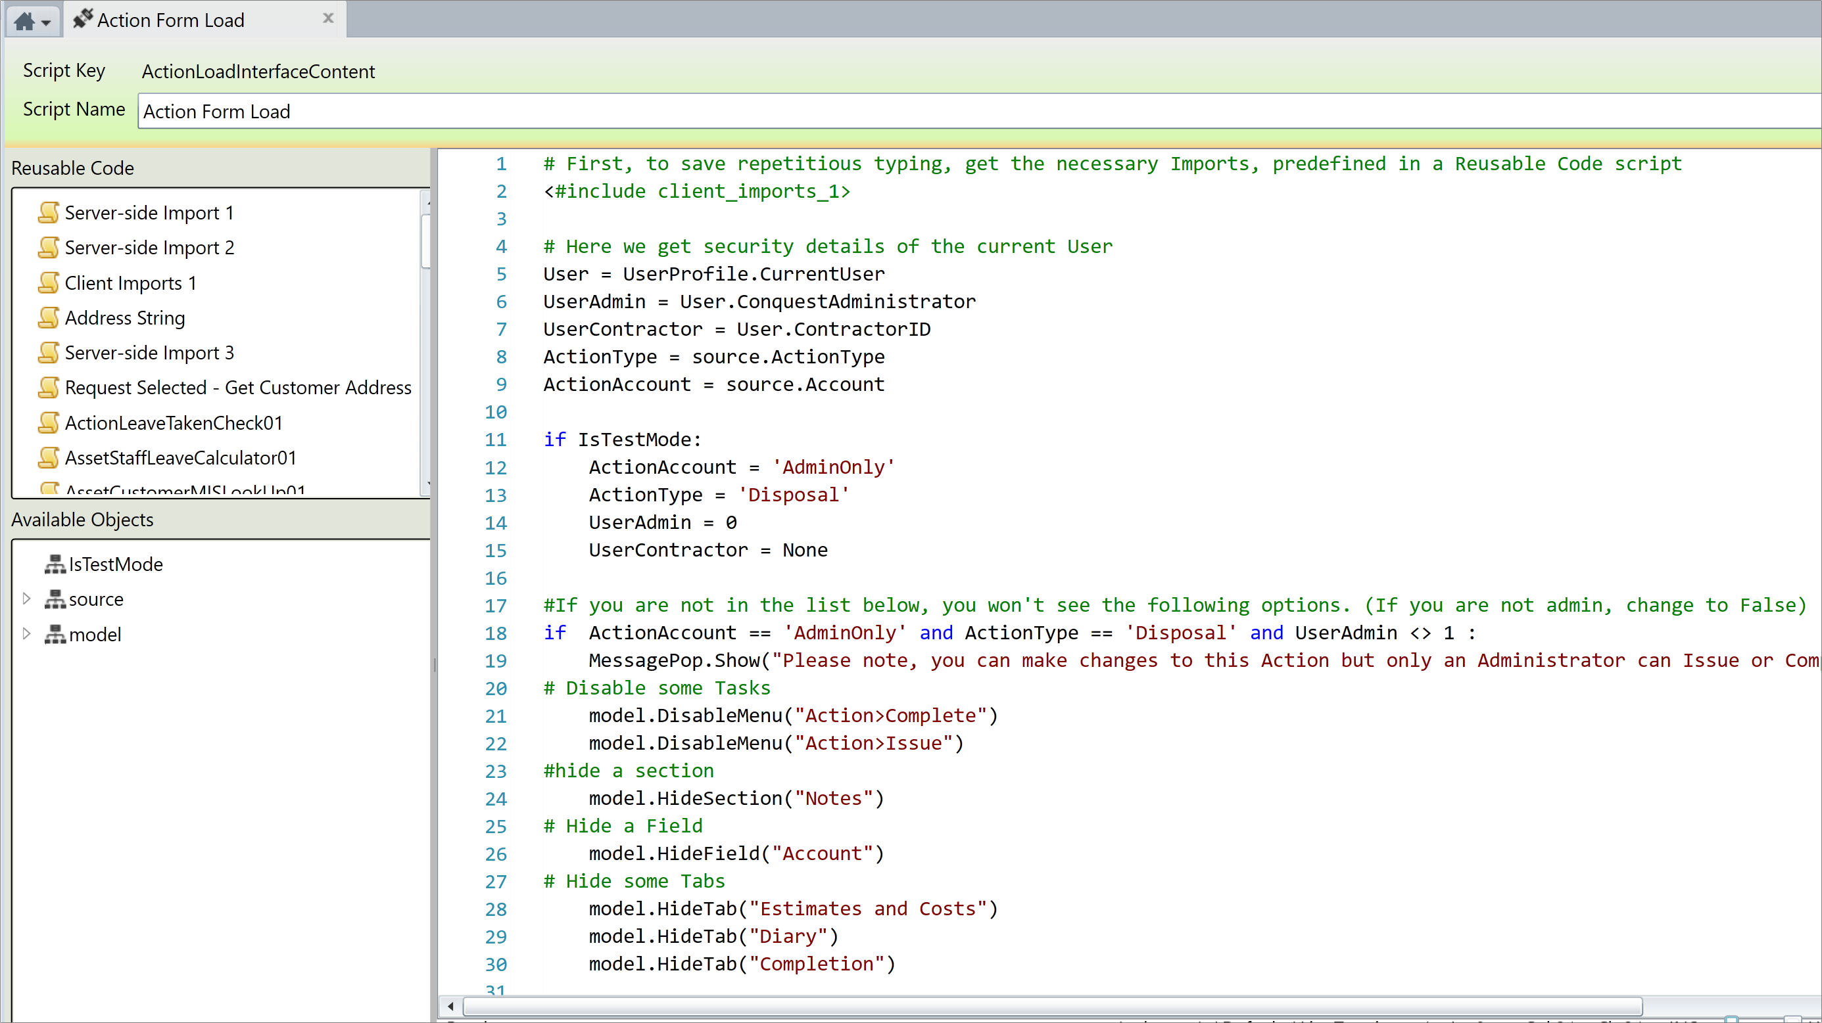The image size is (1822, 1023).
Task: Select Server-side Import 3 reusable code
Action: click(149, 352)
